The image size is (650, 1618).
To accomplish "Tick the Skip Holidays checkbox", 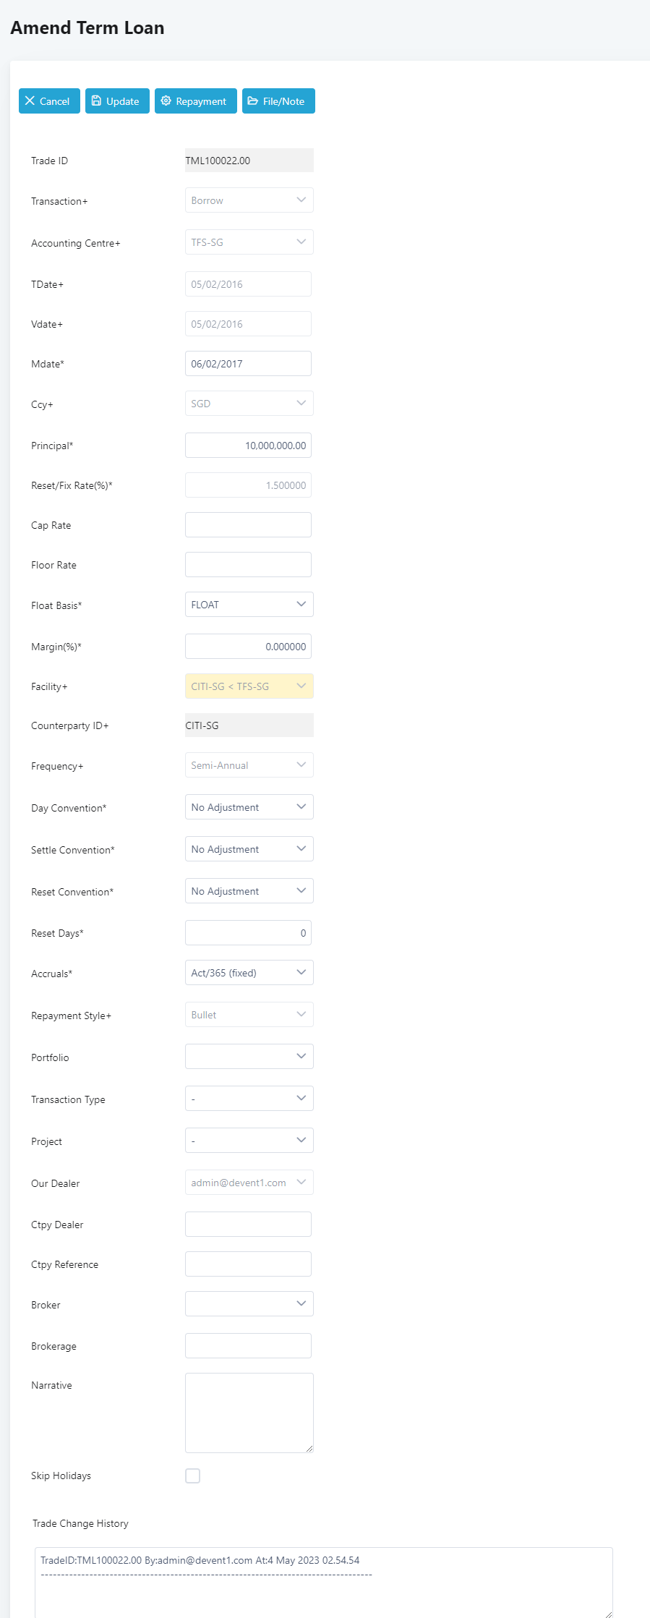I will point(192,1476).
